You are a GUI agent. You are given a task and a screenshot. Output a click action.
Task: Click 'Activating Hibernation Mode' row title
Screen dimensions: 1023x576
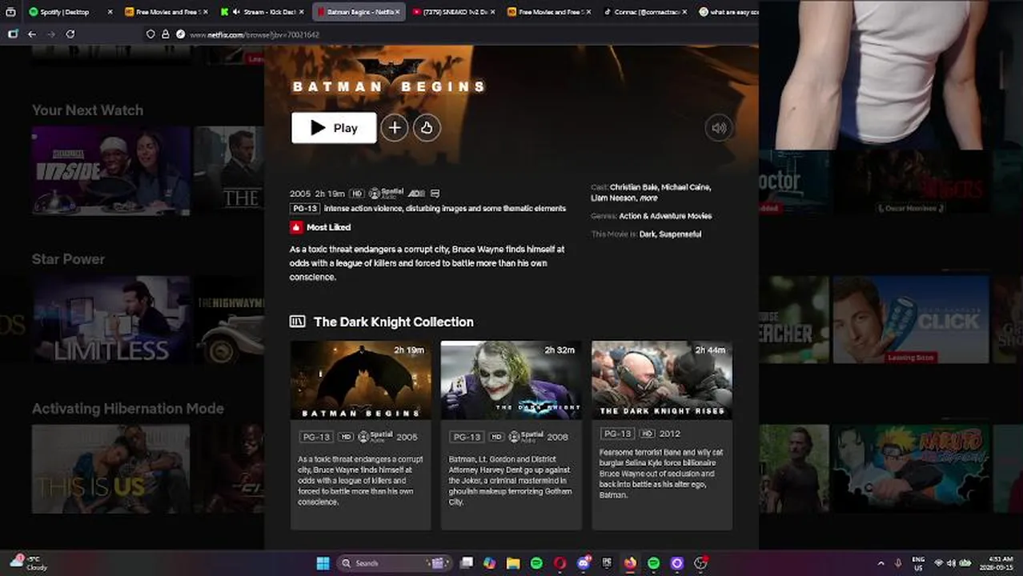click(127, 409)
